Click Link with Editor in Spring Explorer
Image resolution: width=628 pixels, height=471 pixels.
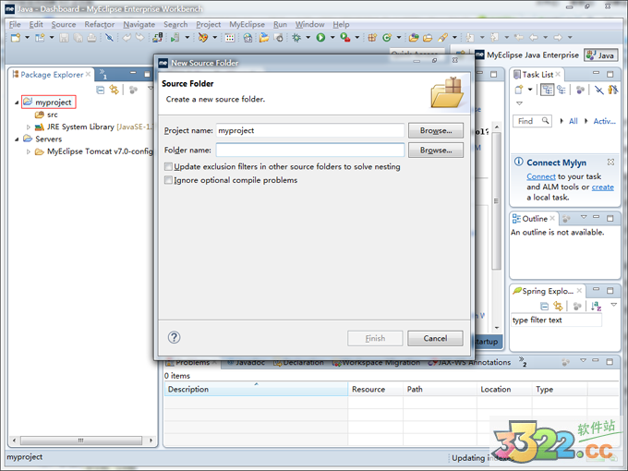[x=558, y=307]
